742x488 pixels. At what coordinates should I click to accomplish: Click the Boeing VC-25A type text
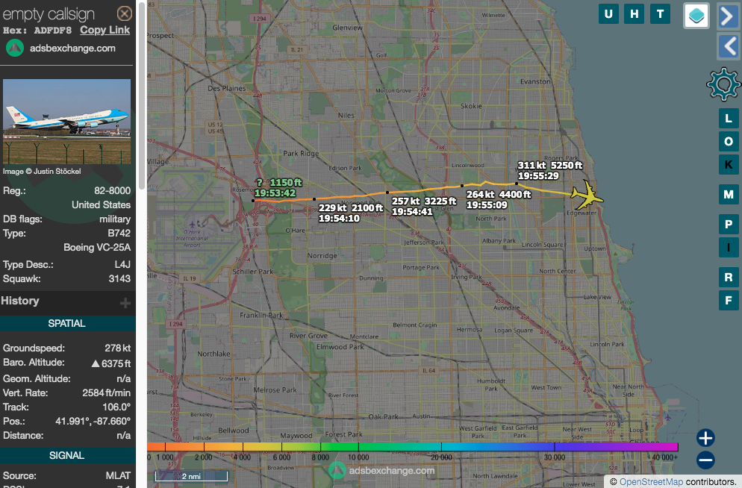point(97,247)
